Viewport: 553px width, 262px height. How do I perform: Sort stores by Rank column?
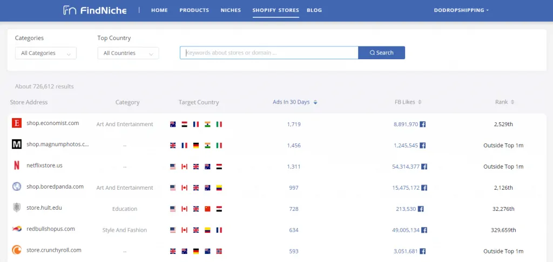(504, 102)
